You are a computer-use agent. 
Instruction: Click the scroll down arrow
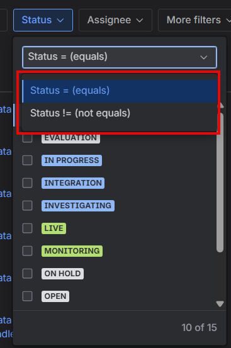point(220,304)
